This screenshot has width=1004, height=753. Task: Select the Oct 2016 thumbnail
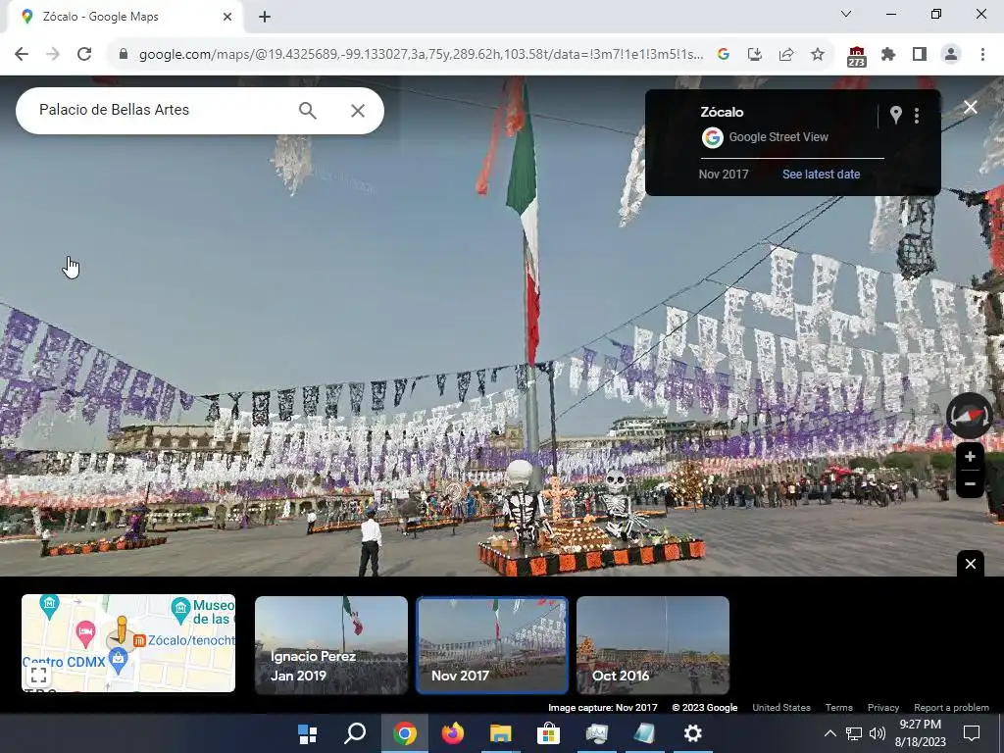652,645
